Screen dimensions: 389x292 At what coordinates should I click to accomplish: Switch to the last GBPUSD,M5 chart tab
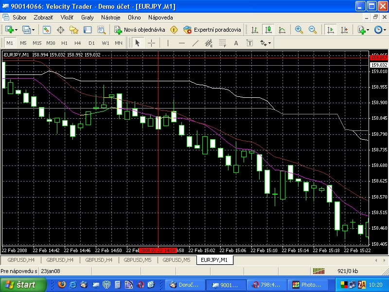click(x=176, y=260)
